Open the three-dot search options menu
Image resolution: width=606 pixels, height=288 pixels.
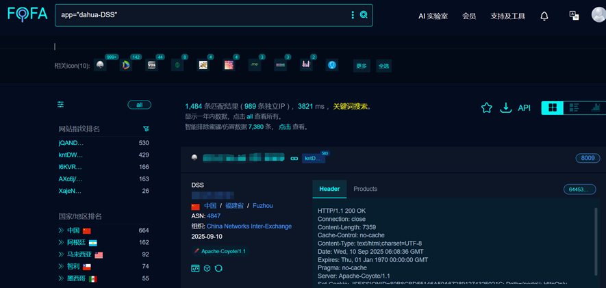pos(353,15)
